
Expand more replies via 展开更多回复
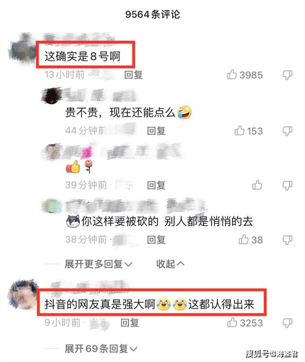pos(99,264)
